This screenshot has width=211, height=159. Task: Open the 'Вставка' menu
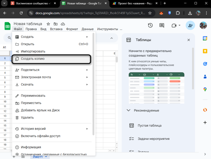(56, 29)
